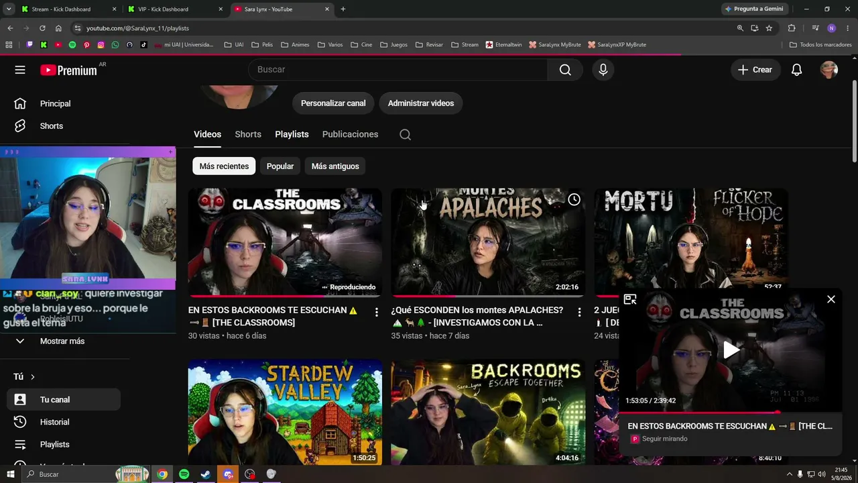Click the 'Personalizar canal' button
The height and width of the screenshot is (483, 858).
[333, 103]
